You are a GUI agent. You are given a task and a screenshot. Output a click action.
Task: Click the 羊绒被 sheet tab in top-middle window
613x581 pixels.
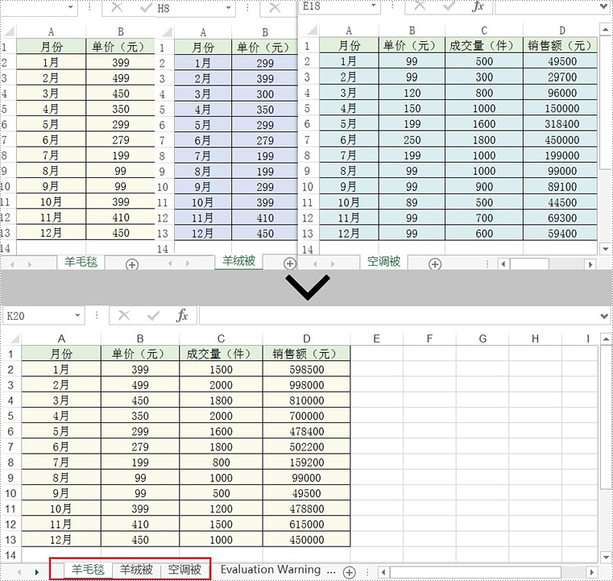(238, 261)
